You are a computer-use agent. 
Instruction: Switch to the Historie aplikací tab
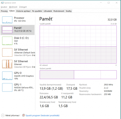point(23,11)
